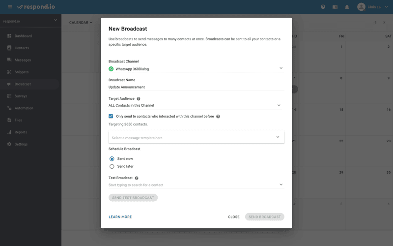Image resolution: width=393 pixels, height=246 pixels.
Task: Click the Broadcast Name input field
Action: pyautogui.click(x=196, y=87)
